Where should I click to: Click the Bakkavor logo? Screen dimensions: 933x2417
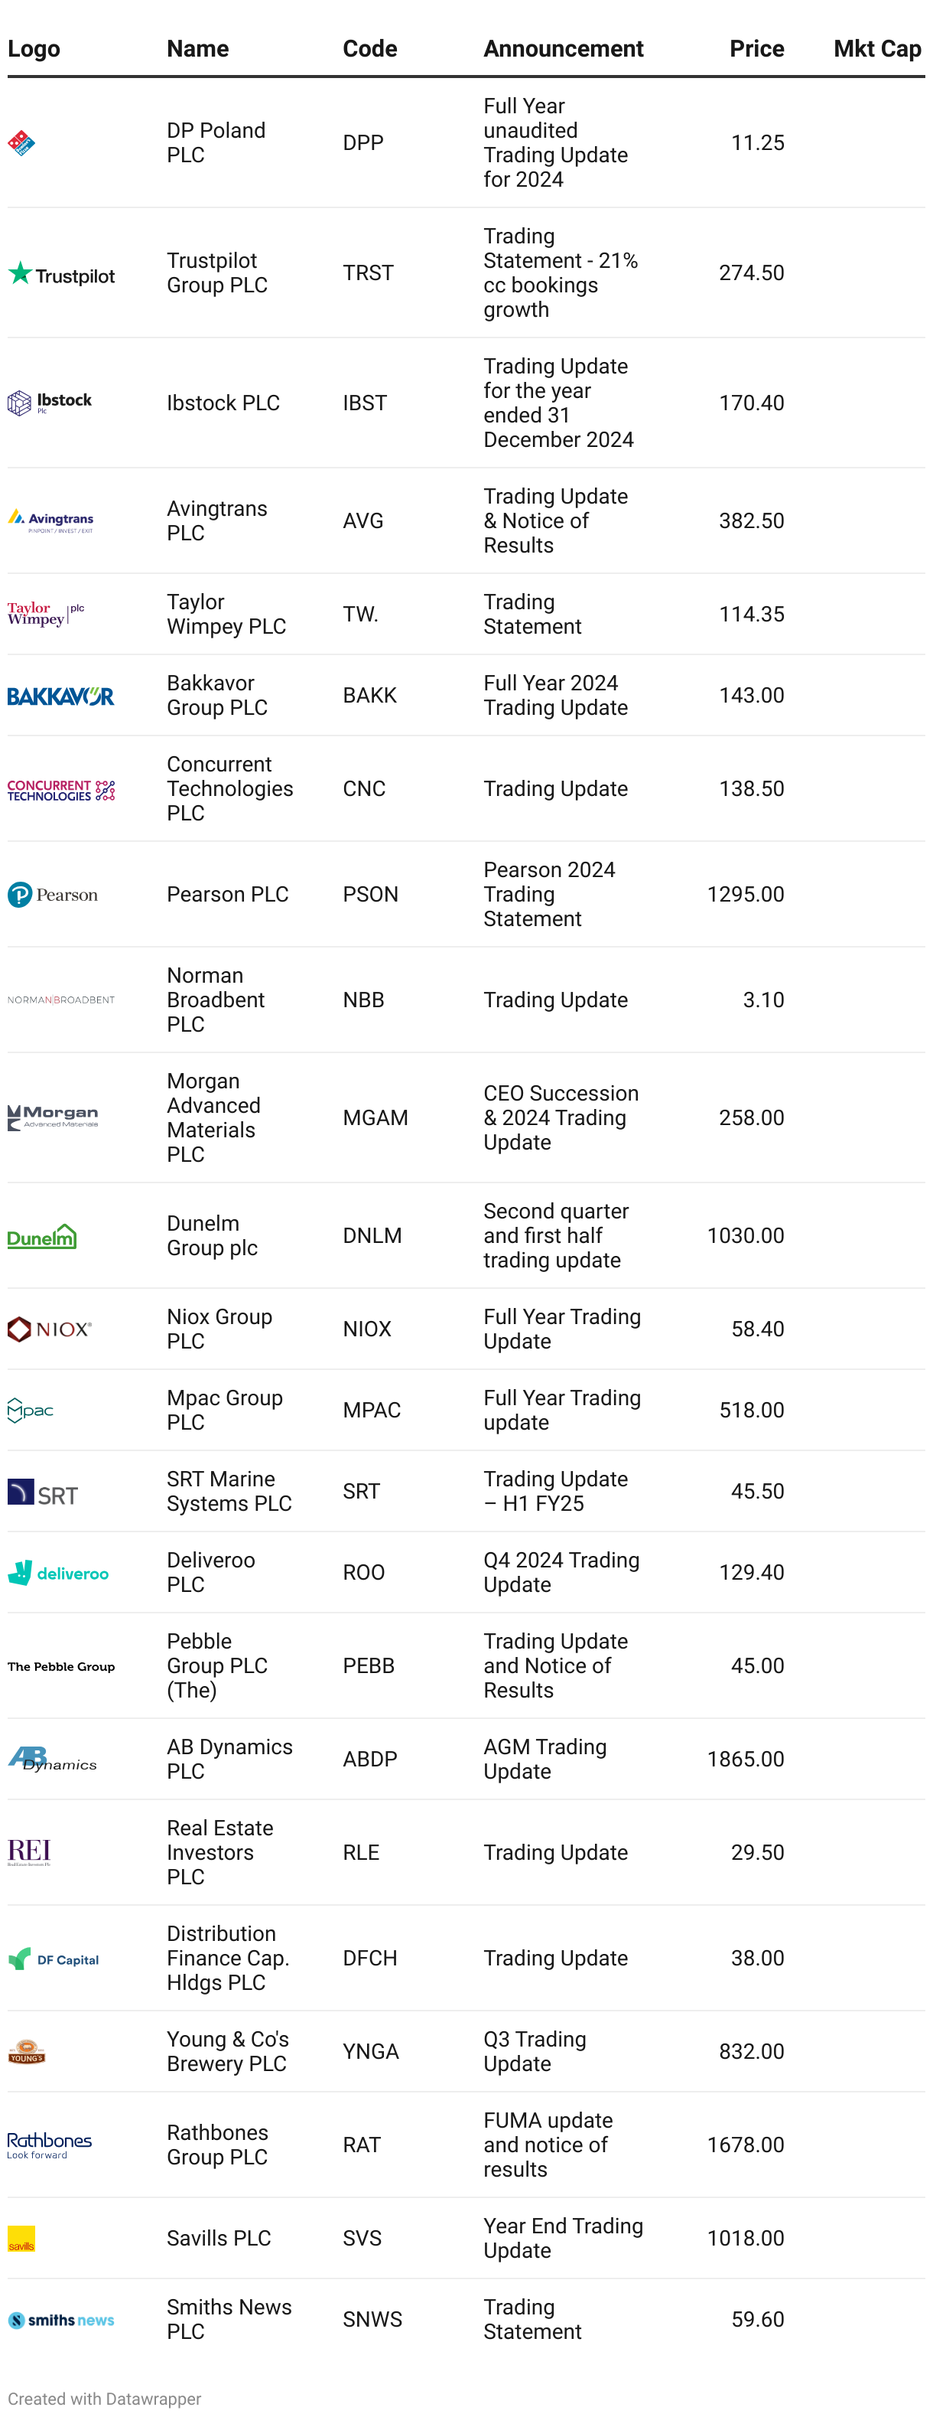(x=61, y=696)
